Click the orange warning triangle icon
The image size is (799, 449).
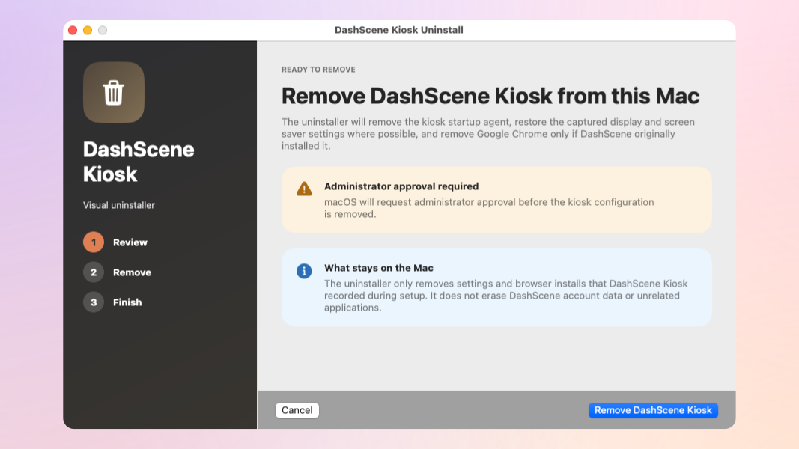click(304, 189)
